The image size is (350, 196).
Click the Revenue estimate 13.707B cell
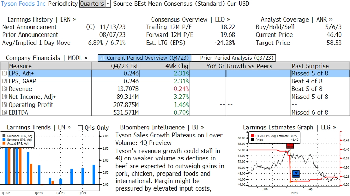(115, 89)
